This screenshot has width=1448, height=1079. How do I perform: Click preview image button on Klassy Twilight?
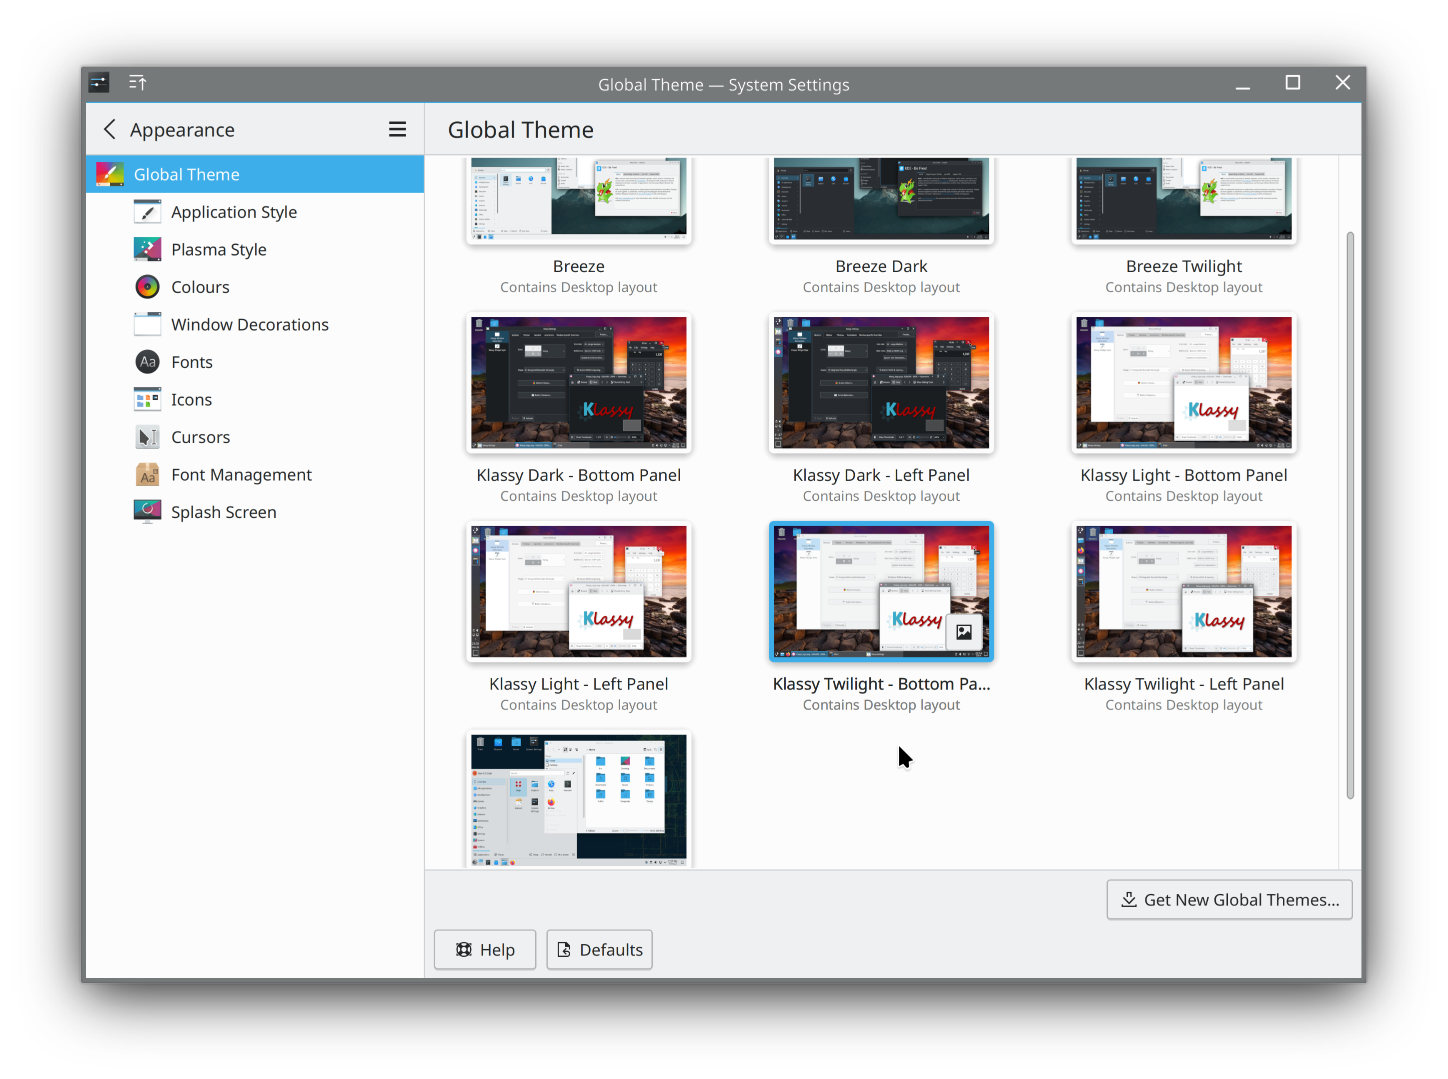[964, 631]
